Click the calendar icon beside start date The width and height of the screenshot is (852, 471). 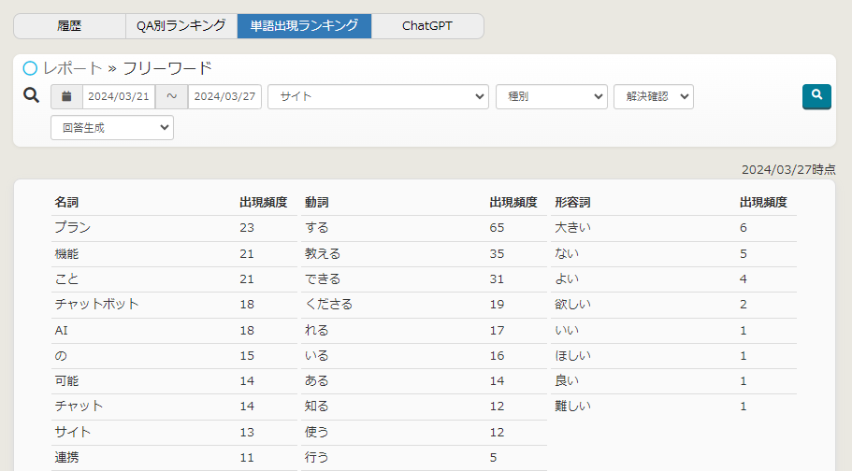coord(66,97)
